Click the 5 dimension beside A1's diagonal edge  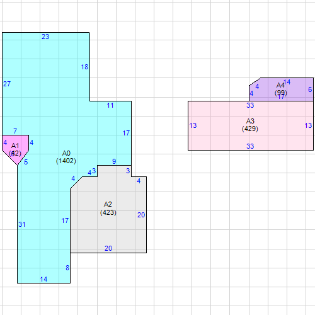(26, 162)
